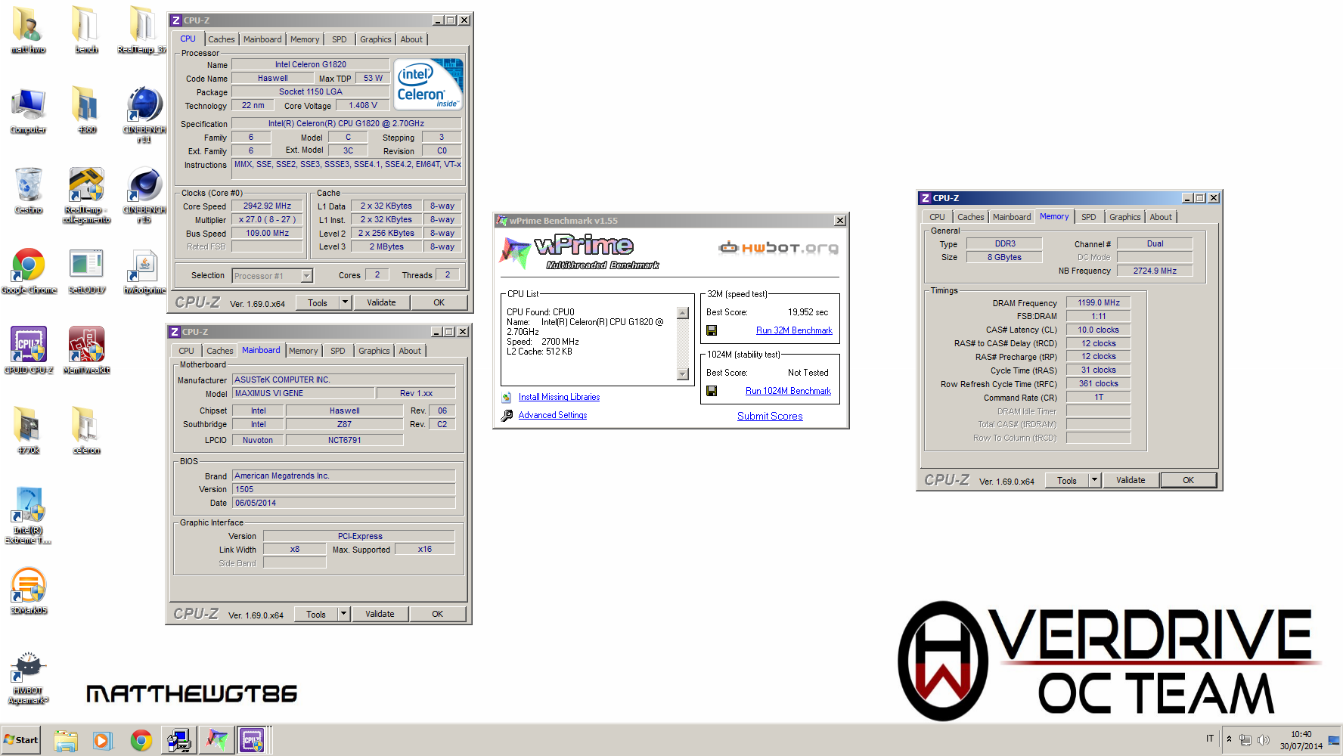The width and height of the screenshot is (1343, 756).
Task: Launch 3DMark05 desktop shortcut
Action: 29,590
